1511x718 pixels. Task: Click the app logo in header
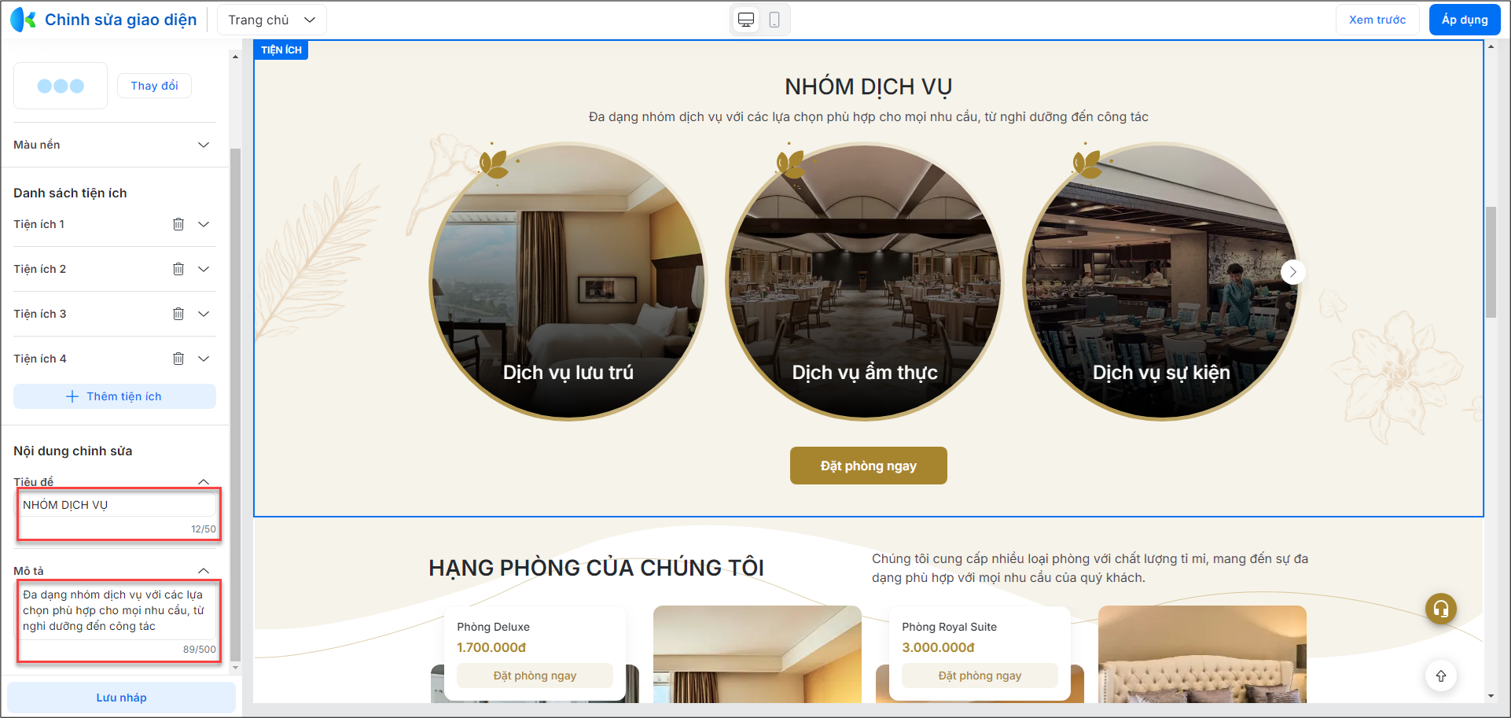pyautogui.click(x=23, y=20)
